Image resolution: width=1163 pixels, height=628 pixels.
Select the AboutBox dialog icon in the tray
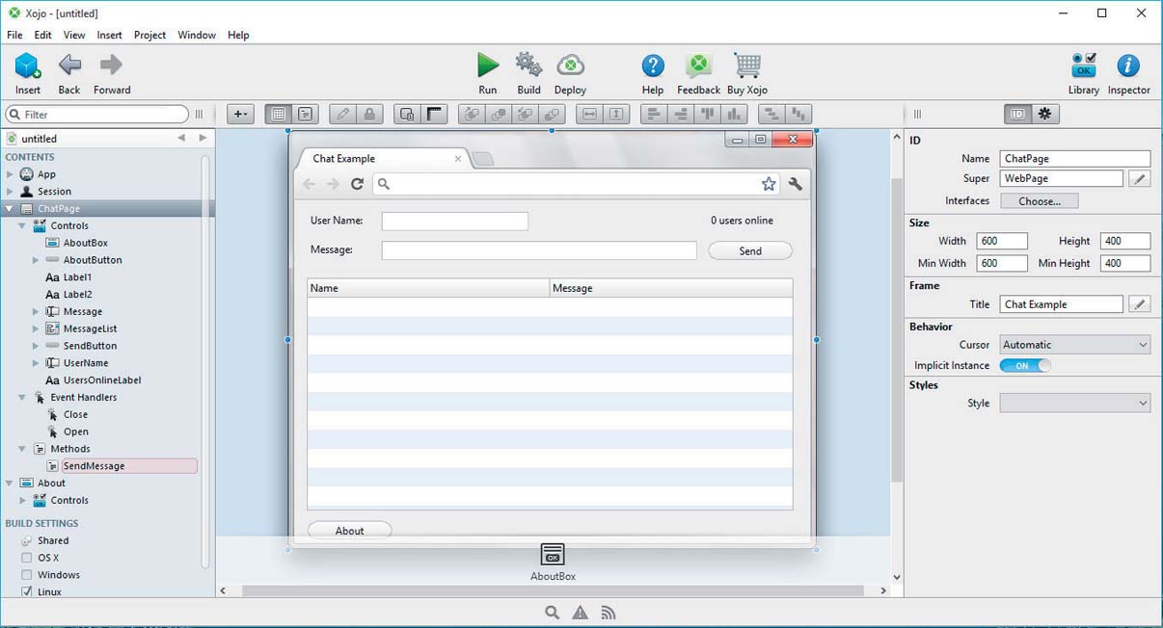[x=553, y=554]
